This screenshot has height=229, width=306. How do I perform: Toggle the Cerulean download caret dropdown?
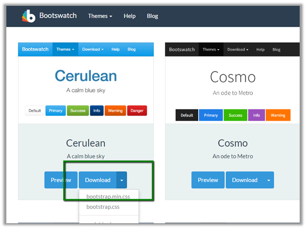(122, 180)
